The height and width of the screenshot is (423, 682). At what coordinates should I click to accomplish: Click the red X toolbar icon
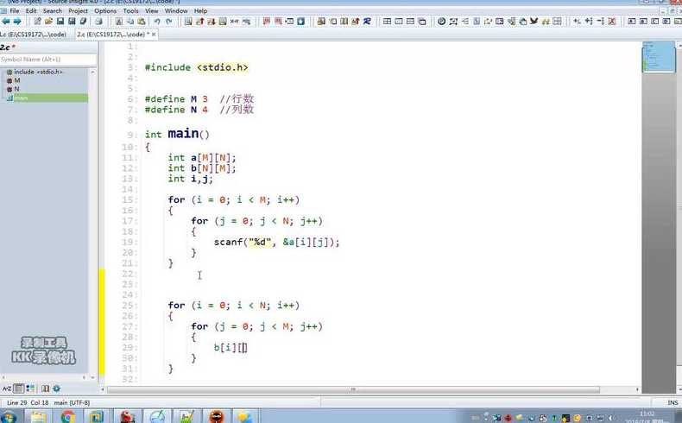612,21
